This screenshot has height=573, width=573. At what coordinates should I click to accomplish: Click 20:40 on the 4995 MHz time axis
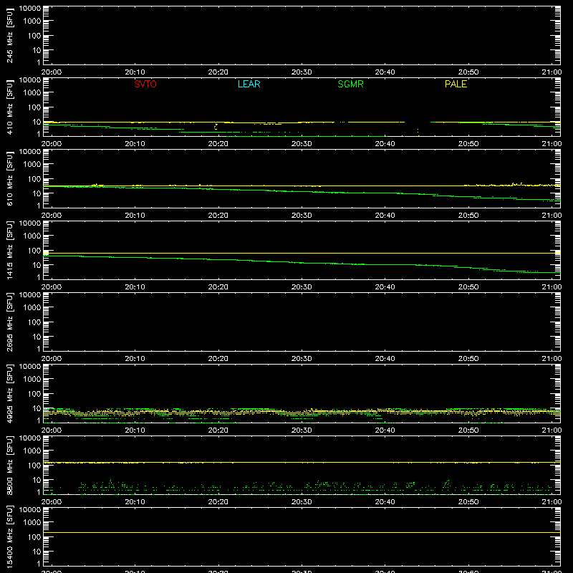tap(385, 430)
